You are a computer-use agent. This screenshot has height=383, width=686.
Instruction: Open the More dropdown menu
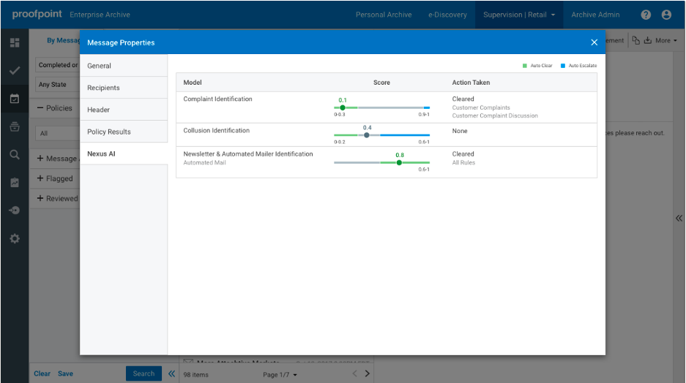pos(666,41)
